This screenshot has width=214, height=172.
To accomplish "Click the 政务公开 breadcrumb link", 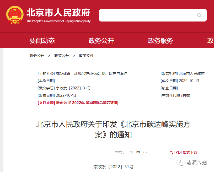I will point(37,56).
